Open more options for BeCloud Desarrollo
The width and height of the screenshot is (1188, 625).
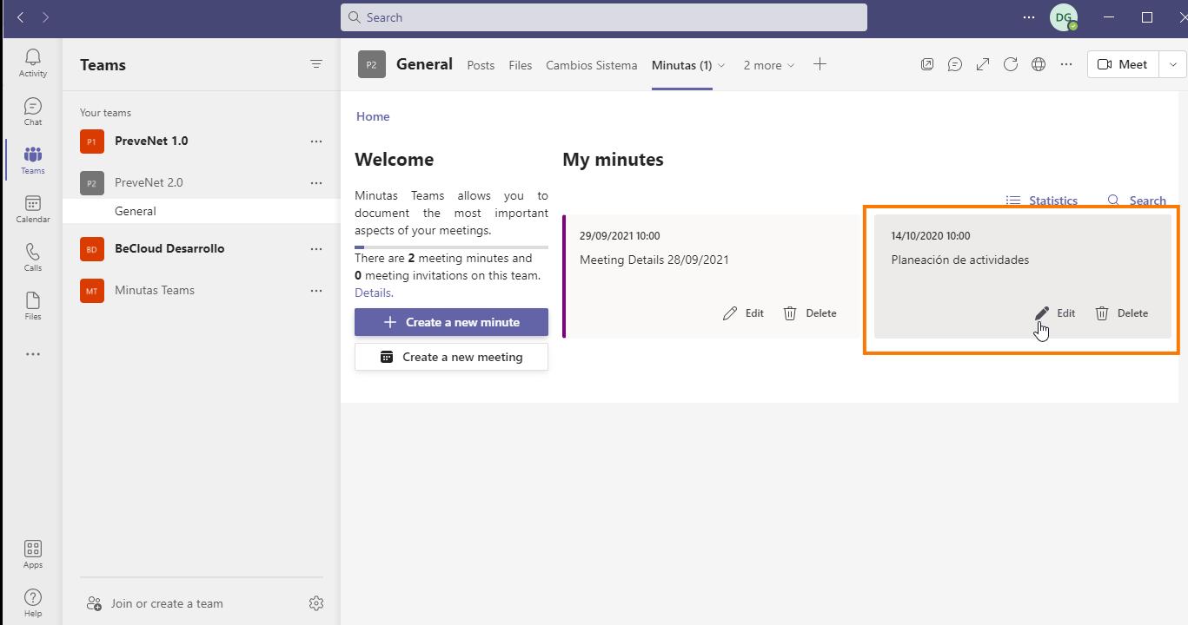[x=316, y=248]
